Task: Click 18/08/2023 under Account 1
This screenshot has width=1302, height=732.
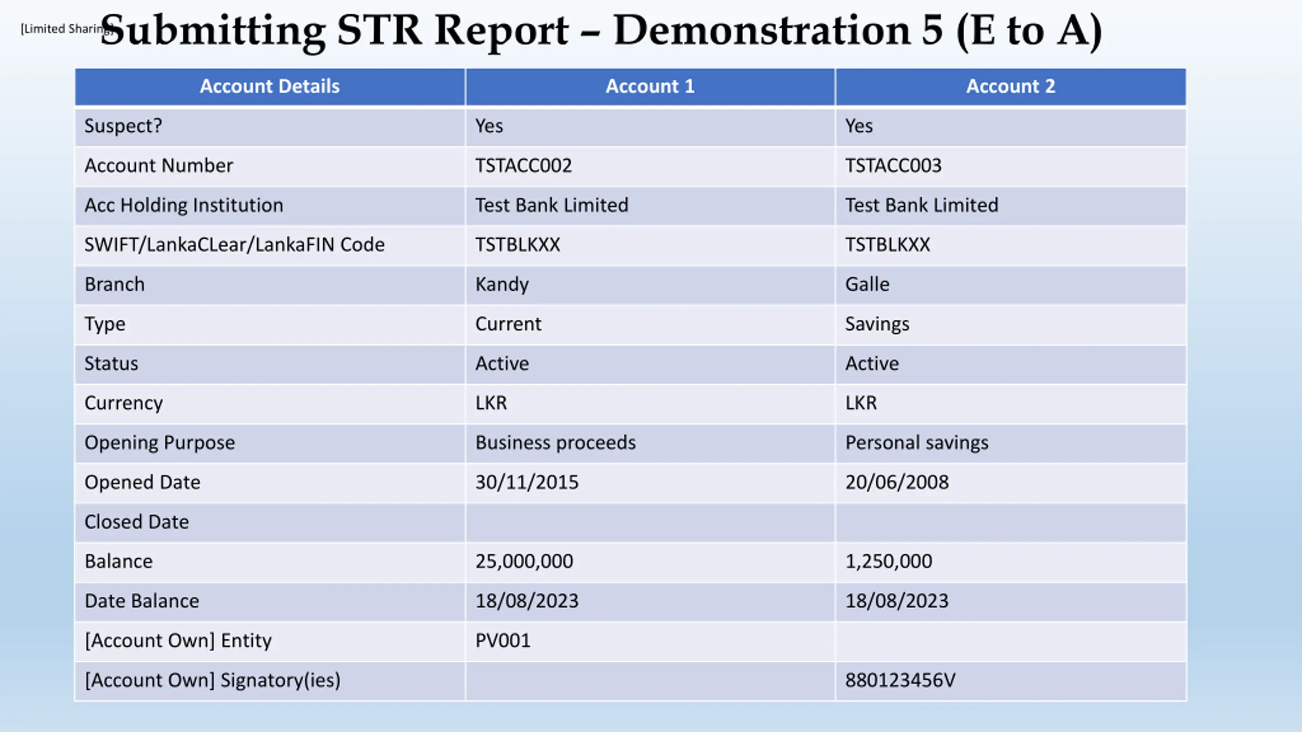Action: point(527,602)
